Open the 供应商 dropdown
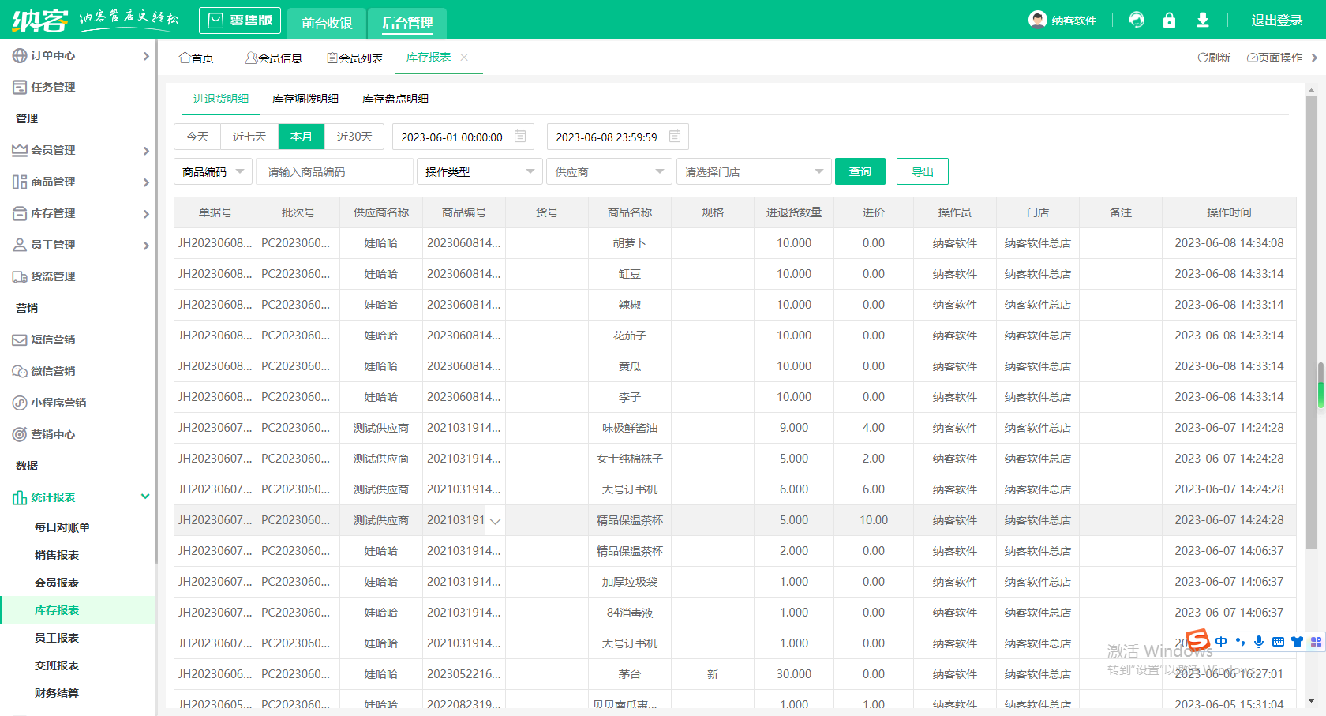The image size is (1326, 716). [609, 171]
